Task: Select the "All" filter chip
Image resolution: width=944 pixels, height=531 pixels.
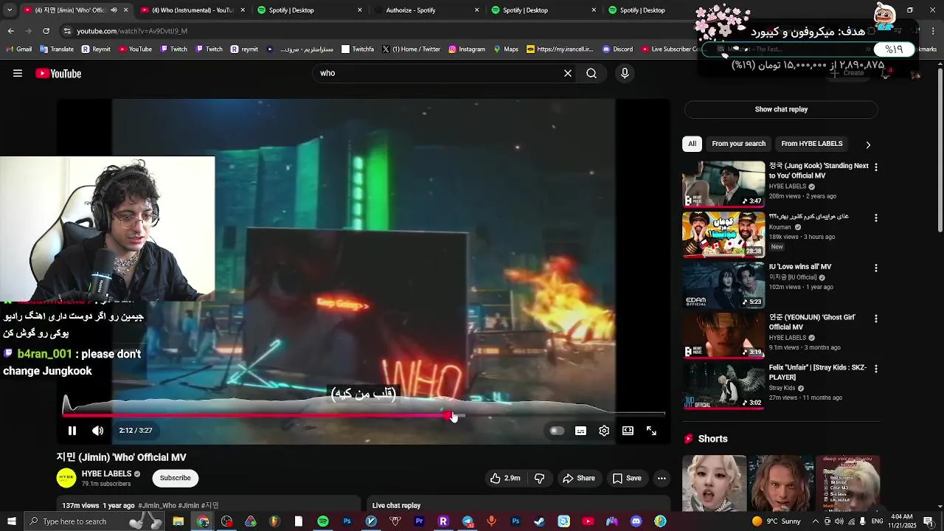Action: (692, 144)
